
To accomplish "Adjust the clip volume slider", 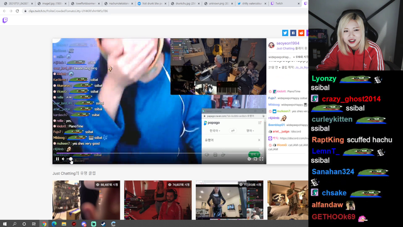I will (77, 159).
